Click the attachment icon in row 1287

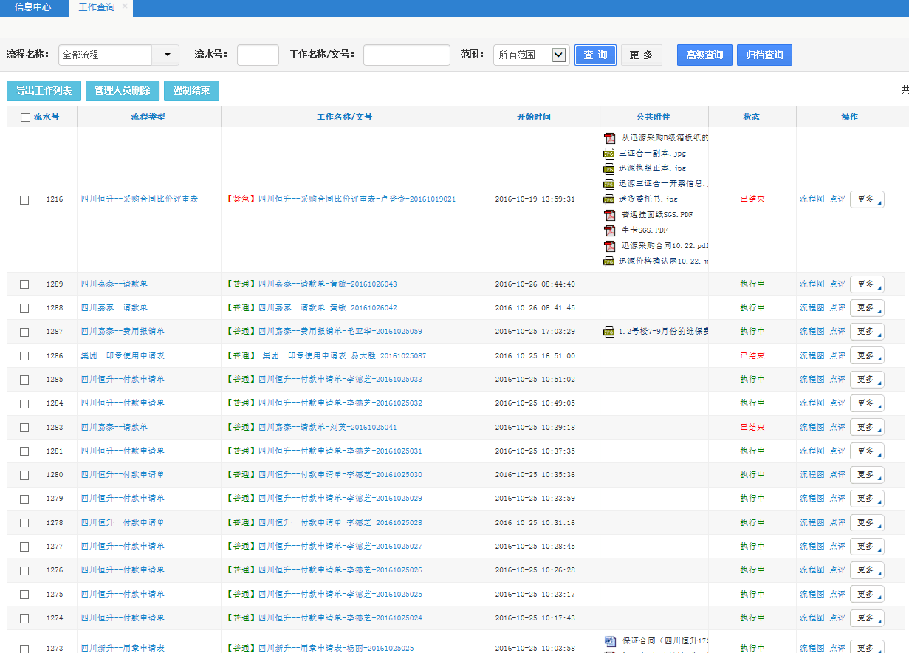(x=609, y=332)
